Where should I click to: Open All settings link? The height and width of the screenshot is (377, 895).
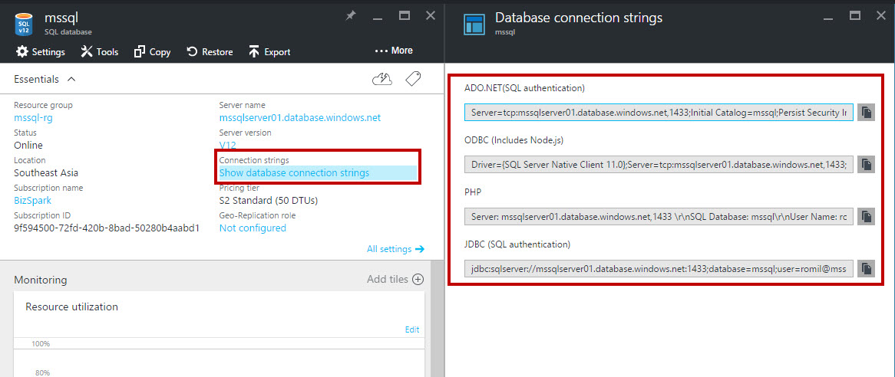coord(395,249)
